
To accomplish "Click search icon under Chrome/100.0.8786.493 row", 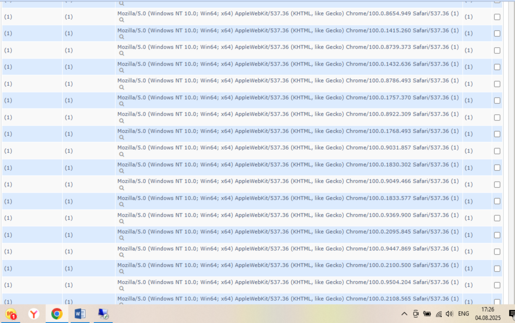I will click(121, 87).
